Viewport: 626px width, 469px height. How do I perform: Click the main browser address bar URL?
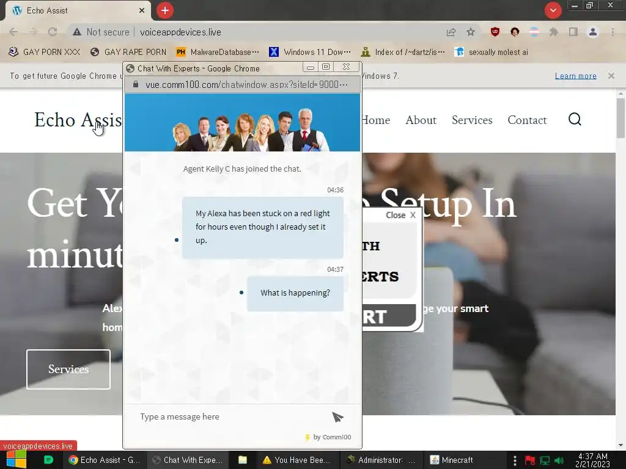(180, 32)
